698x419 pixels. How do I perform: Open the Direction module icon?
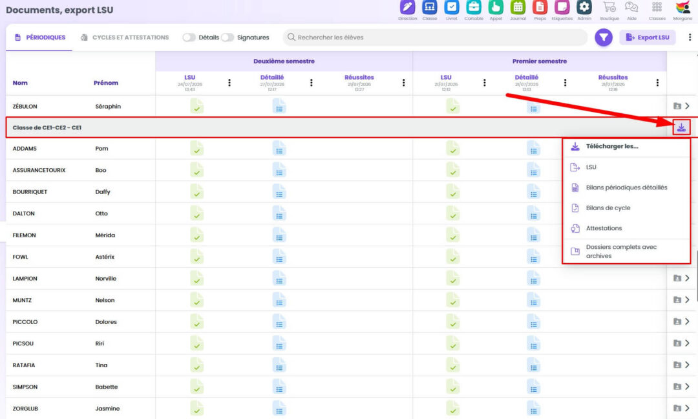click(x=407, y=7)
